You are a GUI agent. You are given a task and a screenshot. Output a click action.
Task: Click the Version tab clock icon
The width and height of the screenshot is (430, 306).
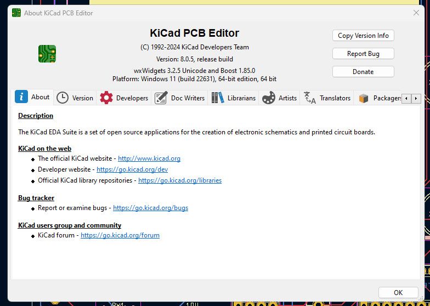pyautogui.click(x=63, y=98)
